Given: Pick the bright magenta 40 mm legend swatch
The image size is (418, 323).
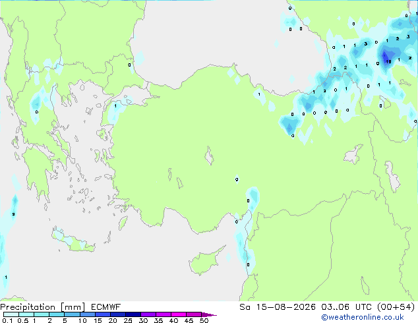Looking at the screenshot, I should (x=179, y=314).
